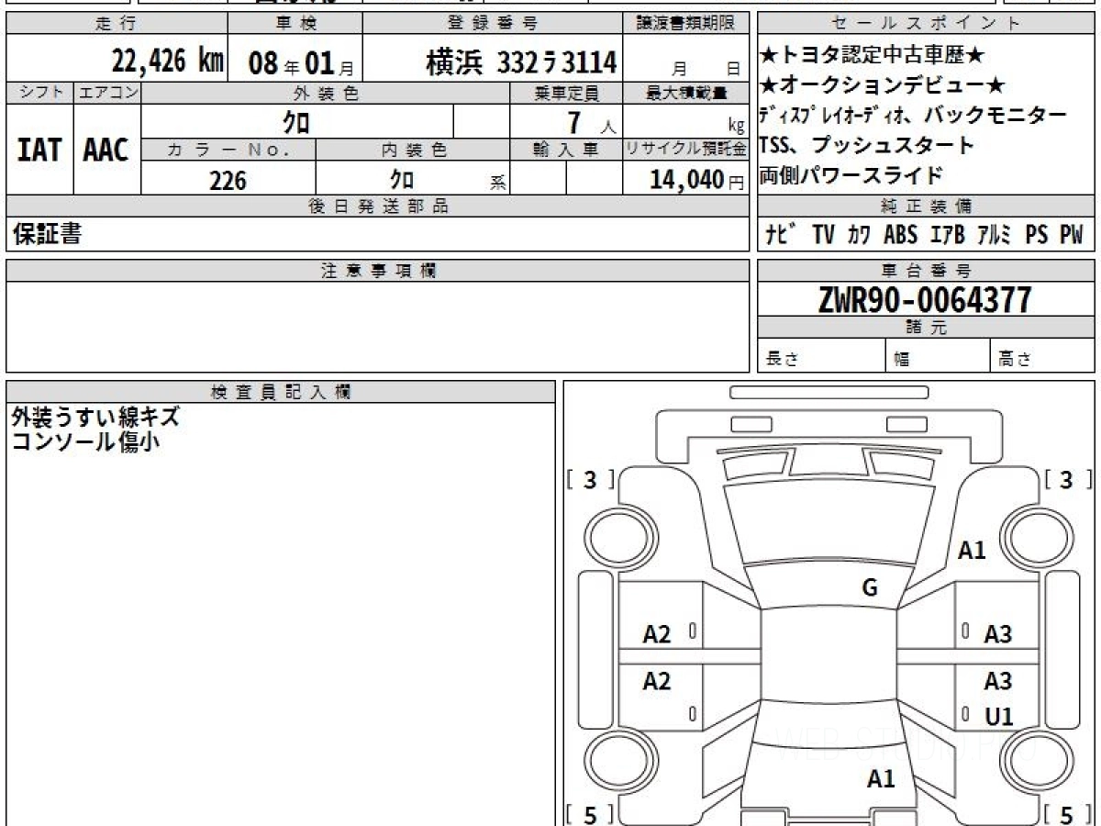Select registration number 横浜 332ラ3114
1101x826 pixels.
(521, 62)
